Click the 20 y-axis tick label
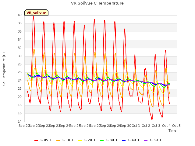Image resolution: width=195 pixels, height=146 pixels. pos(19,97)
